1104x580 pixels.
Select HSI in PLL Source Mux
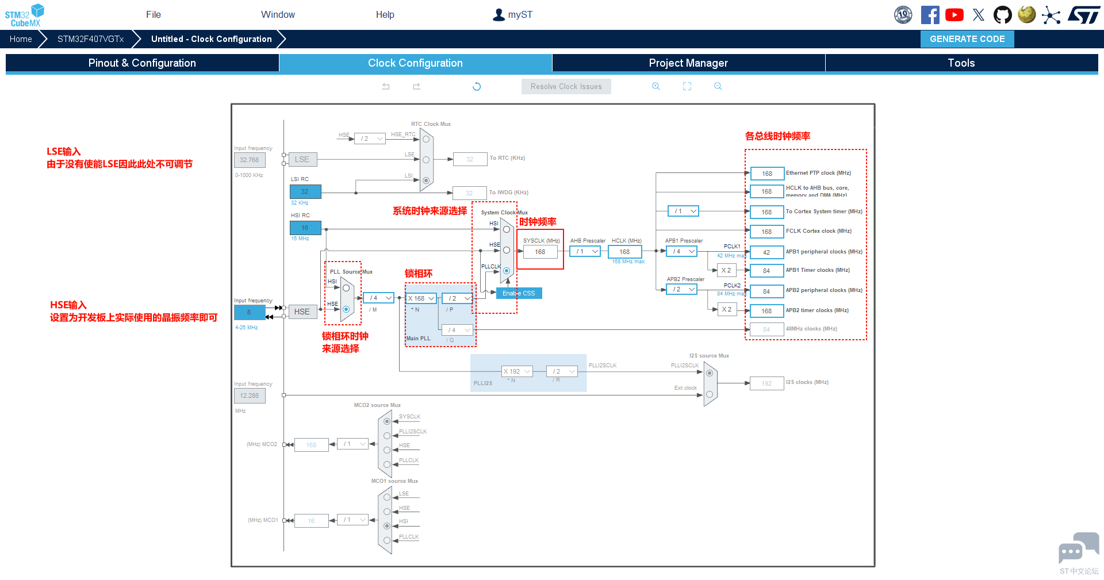click(346, 288)
